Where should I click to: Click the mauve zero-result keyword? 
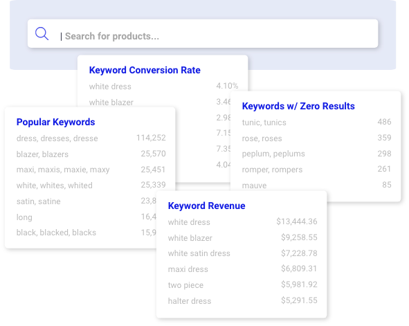click(254, 185)
